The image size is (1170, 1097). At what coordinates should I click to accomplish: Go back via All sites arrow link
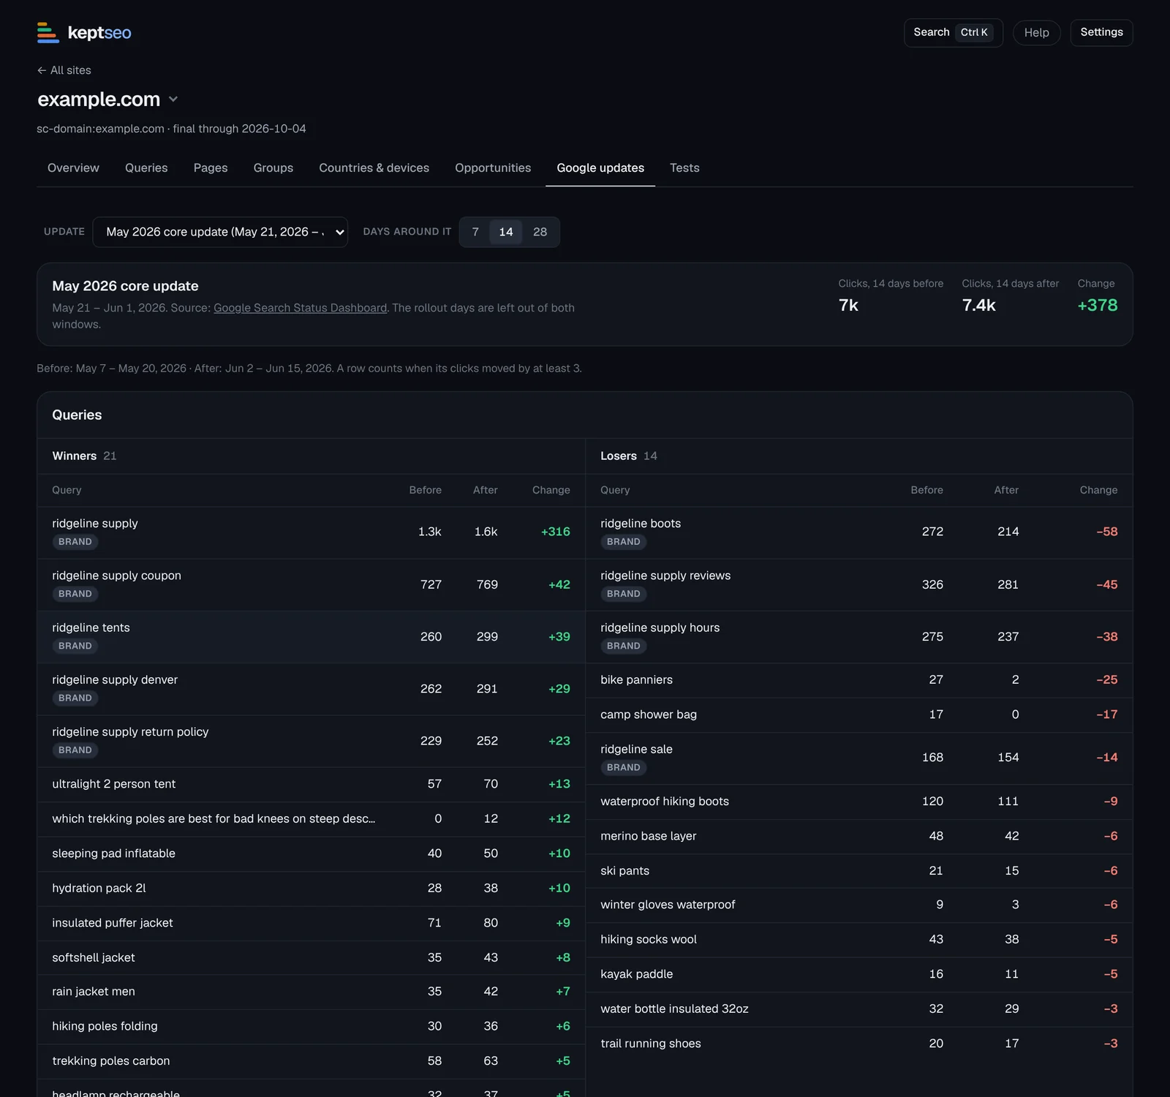[64, 70]
